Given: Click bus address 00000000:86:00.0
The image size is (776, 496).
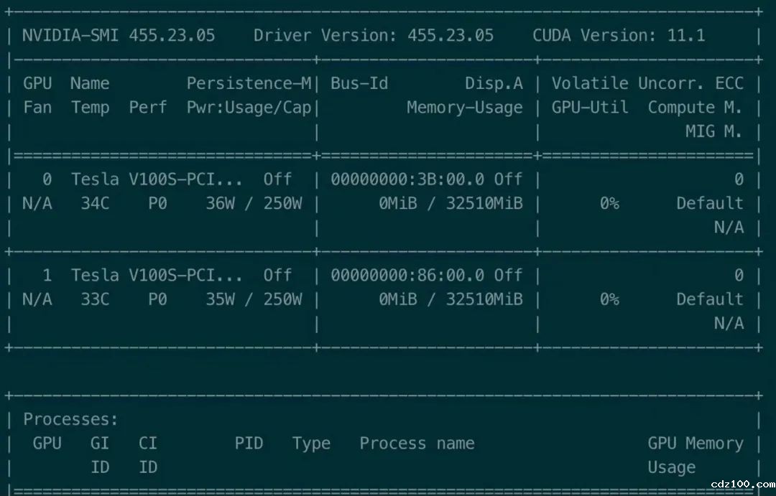Looking at the screenshot, I should coord(407,276).
